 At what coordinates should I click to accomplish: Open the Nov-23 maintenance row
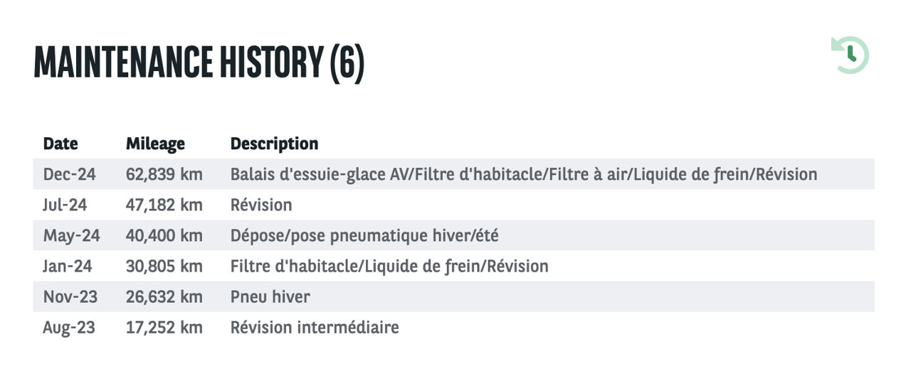pyautogui.click(x=454, y=296)
